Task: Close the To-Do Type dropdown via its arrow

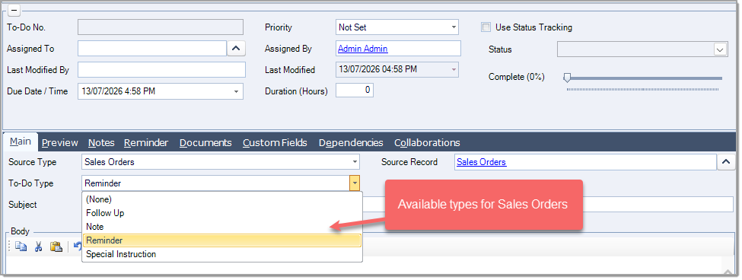Action: coord(355,183)
